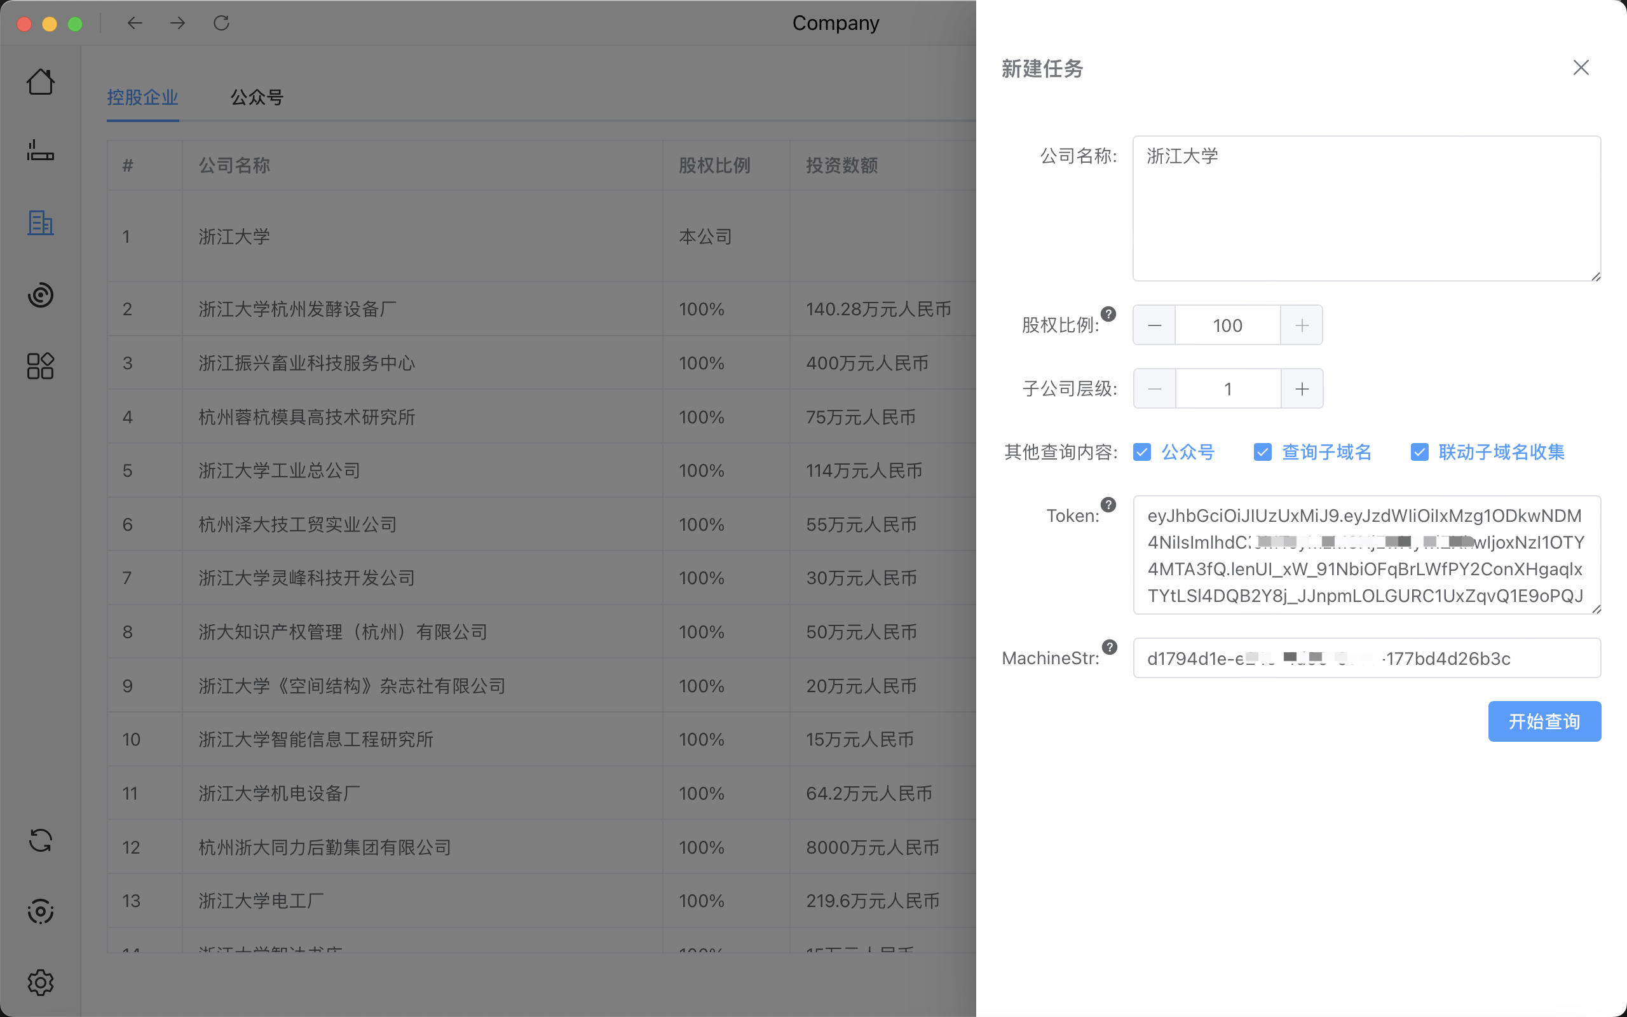
Task: Open the radar target sidebar icon
Action: (x=40, y=294)
